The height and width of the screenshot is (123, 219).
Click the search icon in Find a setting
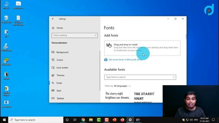click(x=95, y=35)
